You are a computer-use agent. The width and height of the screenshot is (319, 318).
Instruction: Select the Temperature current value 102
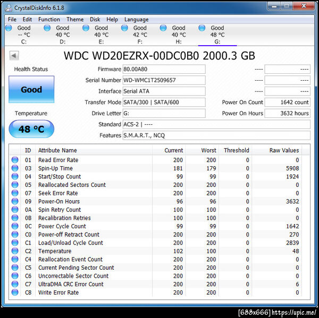click(x=178, y=251)
